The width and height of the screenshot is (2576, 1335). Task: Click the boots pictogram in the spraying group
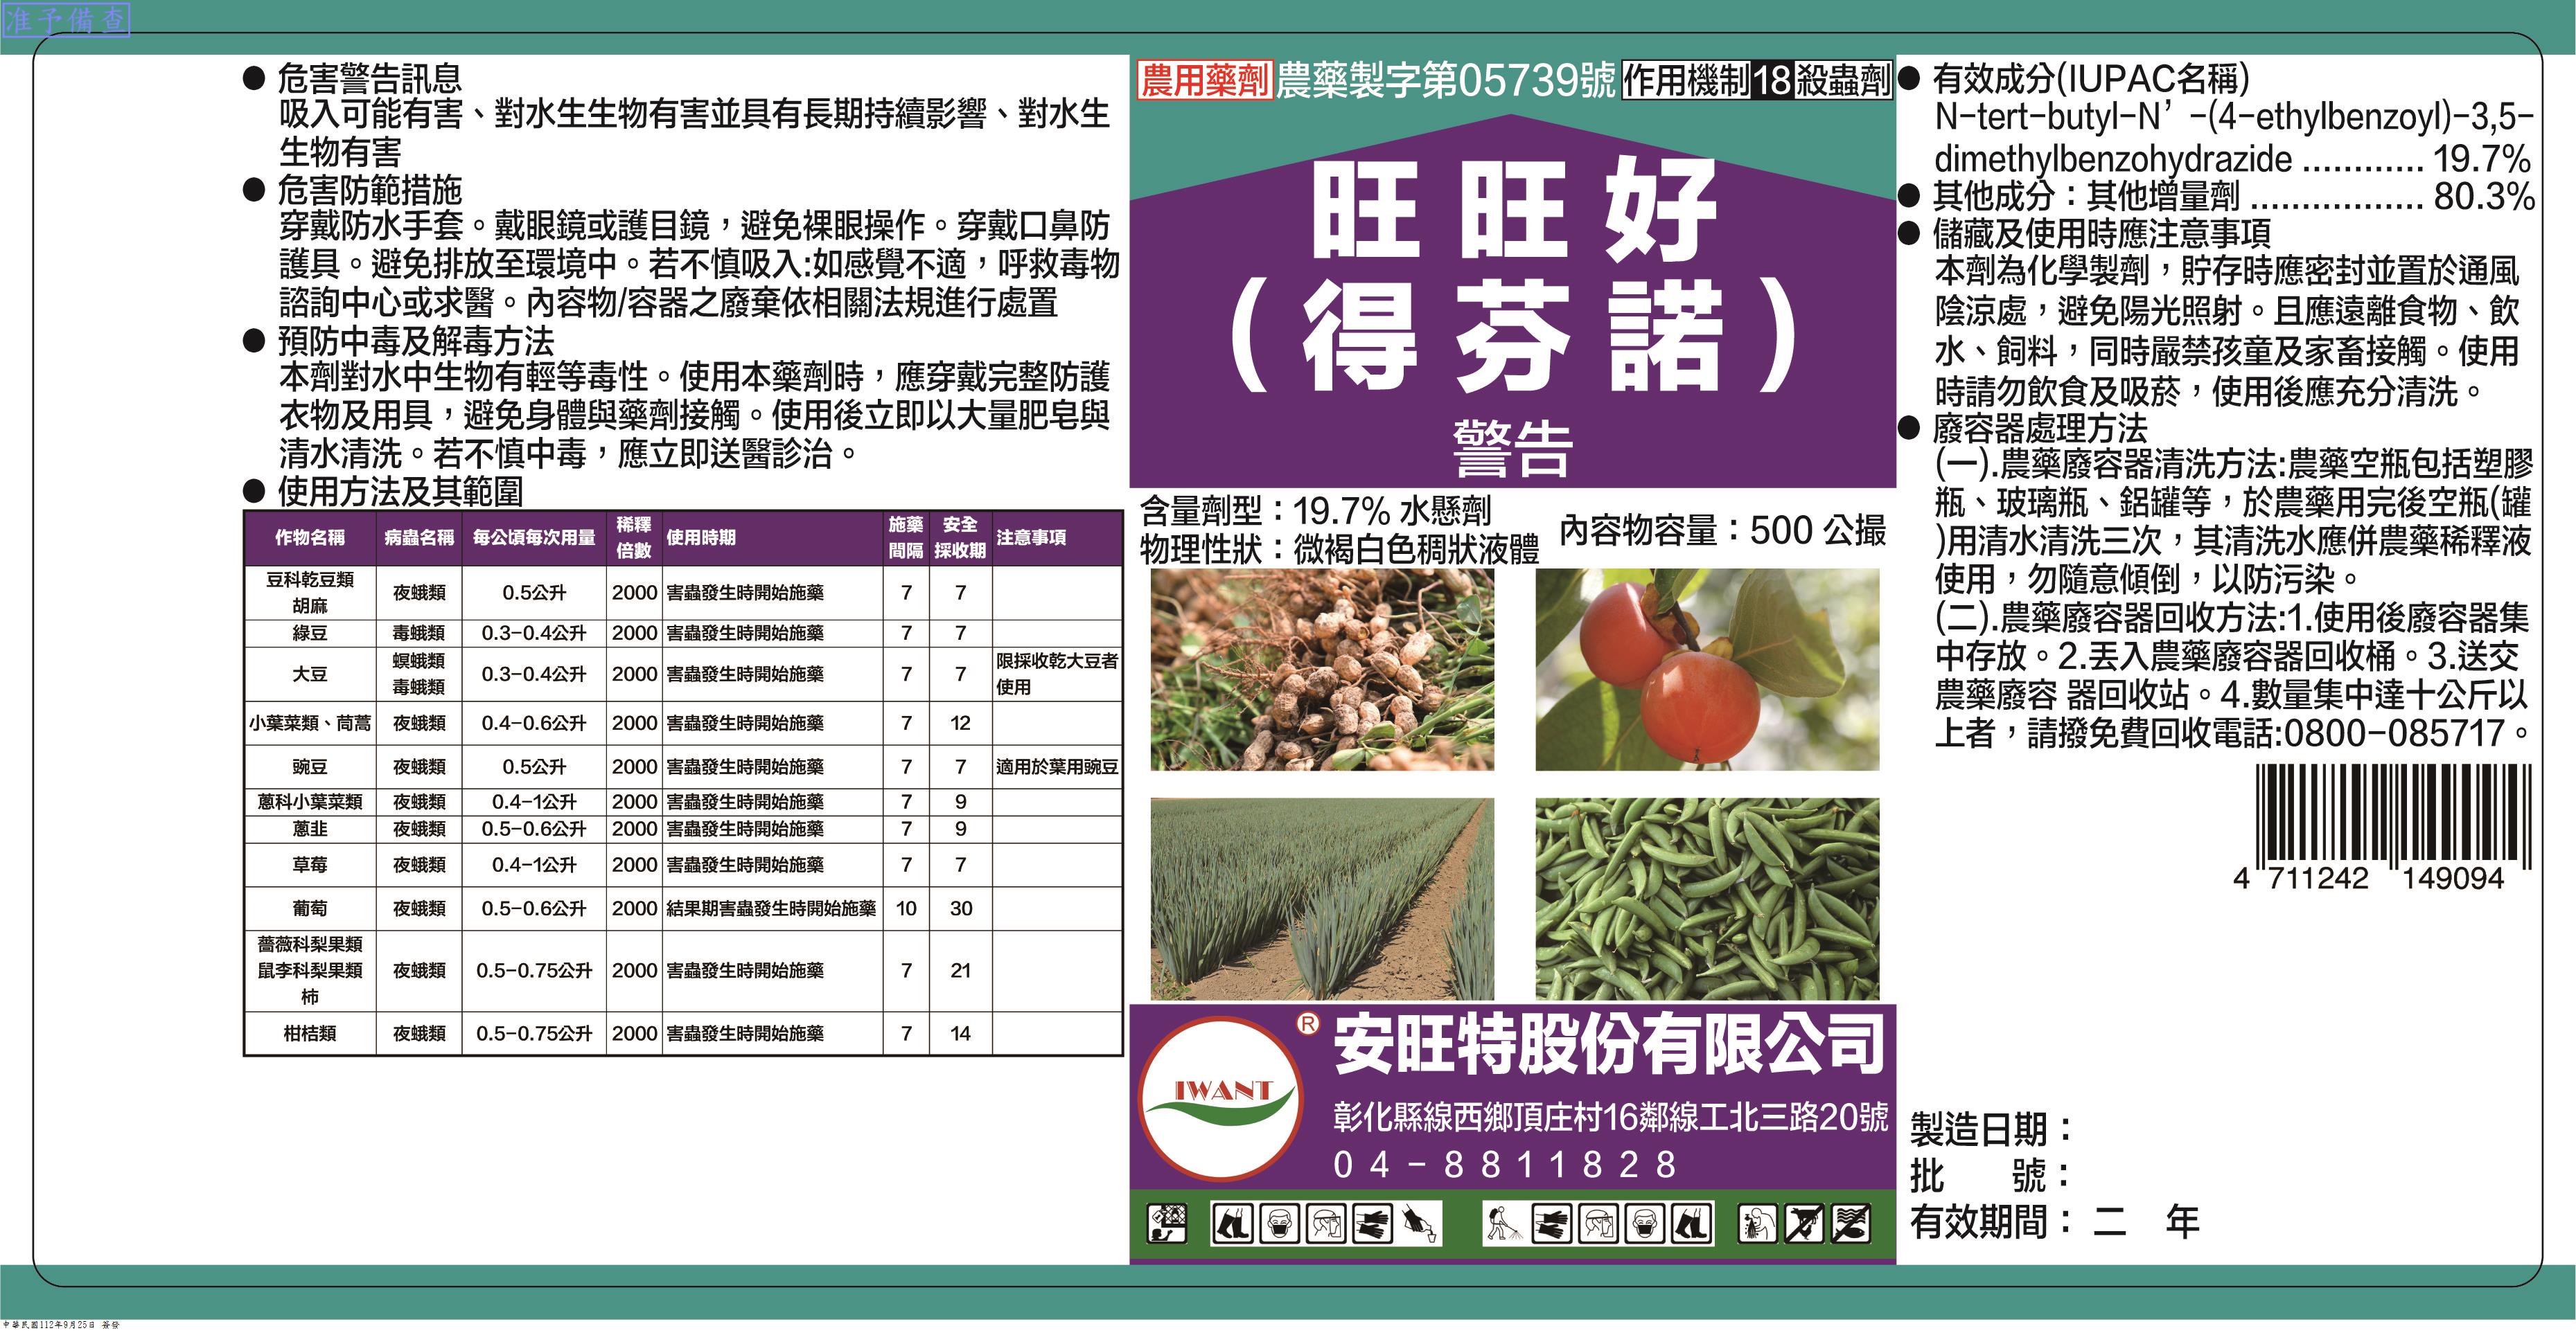click(1692, 1224)
